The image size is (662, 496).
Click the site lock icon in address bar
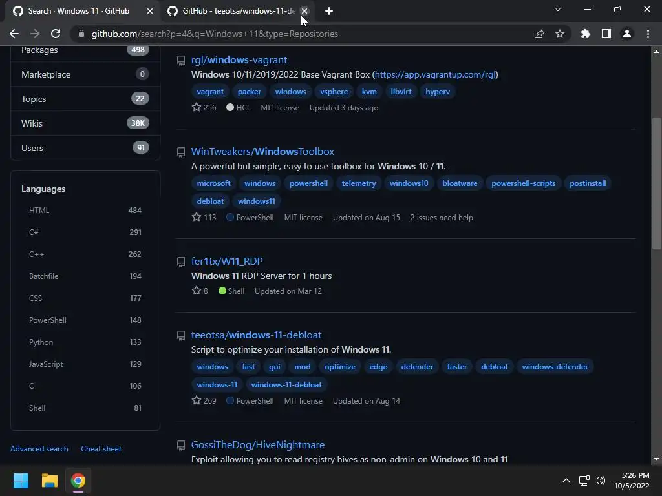click(81, 34)
